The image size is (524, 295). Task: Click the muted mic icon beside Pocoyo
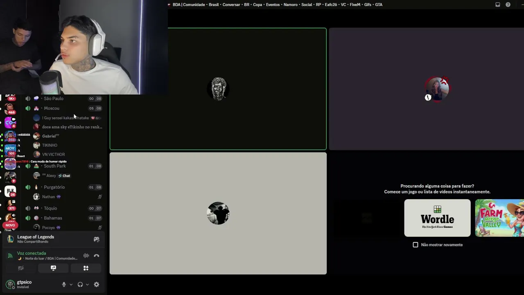(x=99, y=227)
